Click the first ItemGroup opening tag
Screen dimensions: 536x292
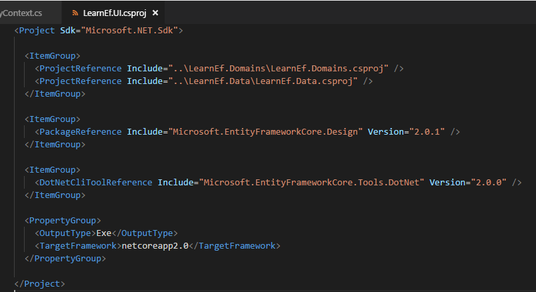[52, 56]
